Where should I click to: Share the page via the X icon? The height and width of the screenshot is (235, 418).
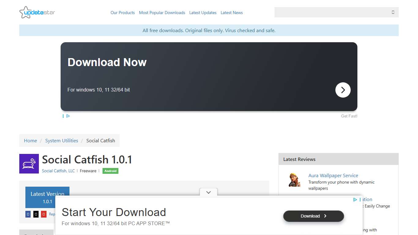tap(36, 214)
